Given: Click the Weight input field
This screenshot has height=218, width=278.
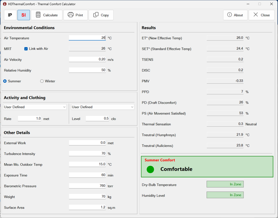Looking at the screenshot, I should click(87, 197).
